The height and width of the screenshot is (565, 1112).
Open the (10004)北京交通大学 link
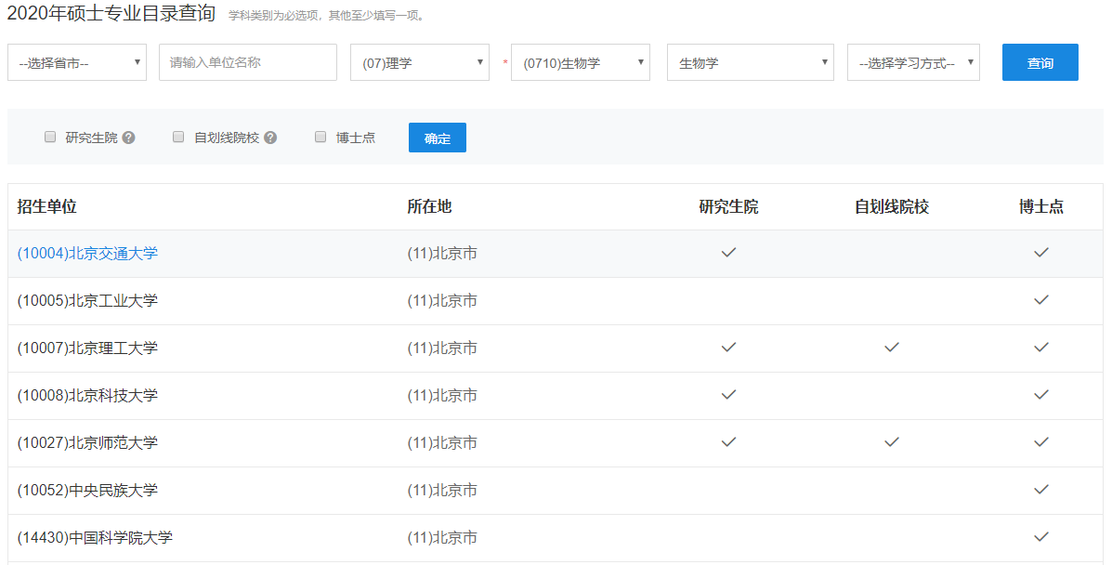(87, 254)
